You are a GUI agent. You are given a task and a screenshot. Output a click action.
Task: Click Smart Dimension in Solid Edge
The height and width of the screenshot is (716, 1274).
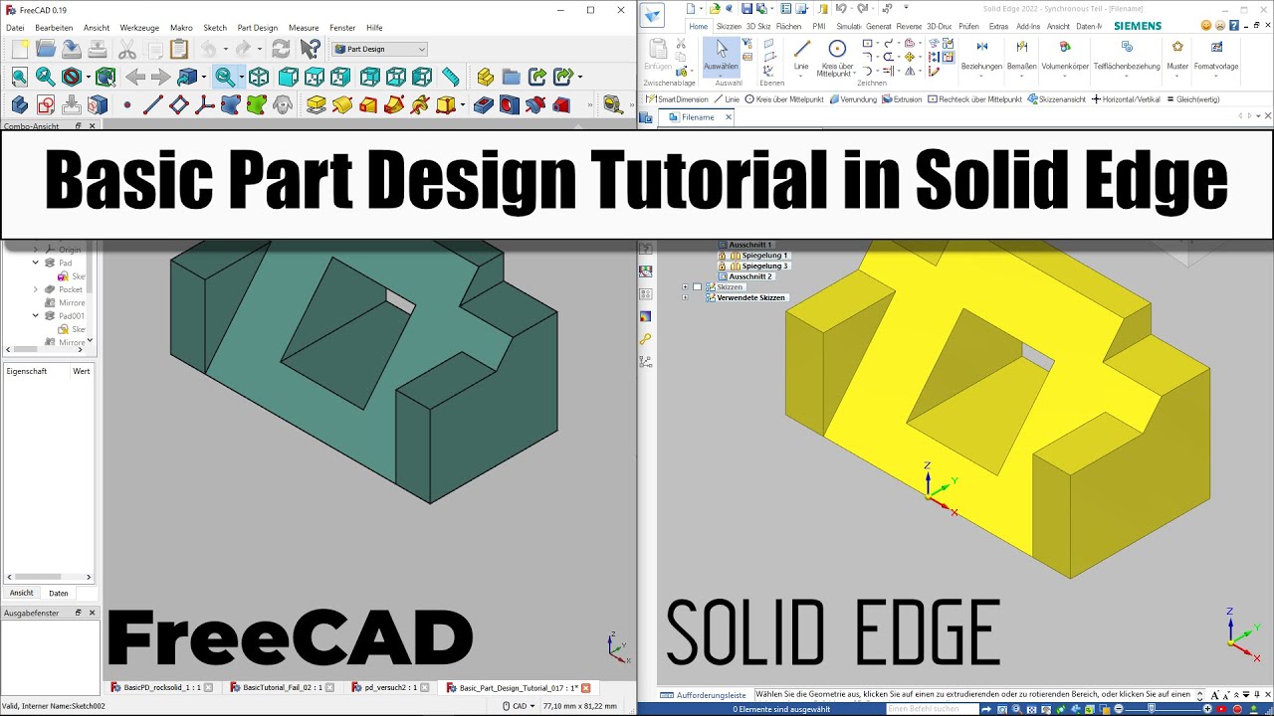click(x=678, y=99)
